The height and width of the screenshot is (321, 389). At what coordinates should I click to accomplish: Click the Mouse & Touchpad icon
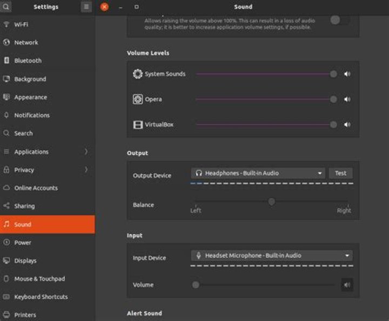click(6, 279)
